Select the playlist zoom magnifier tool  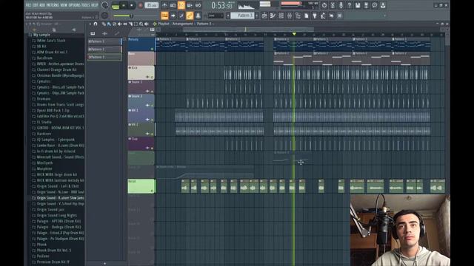[x=141, y=24]
